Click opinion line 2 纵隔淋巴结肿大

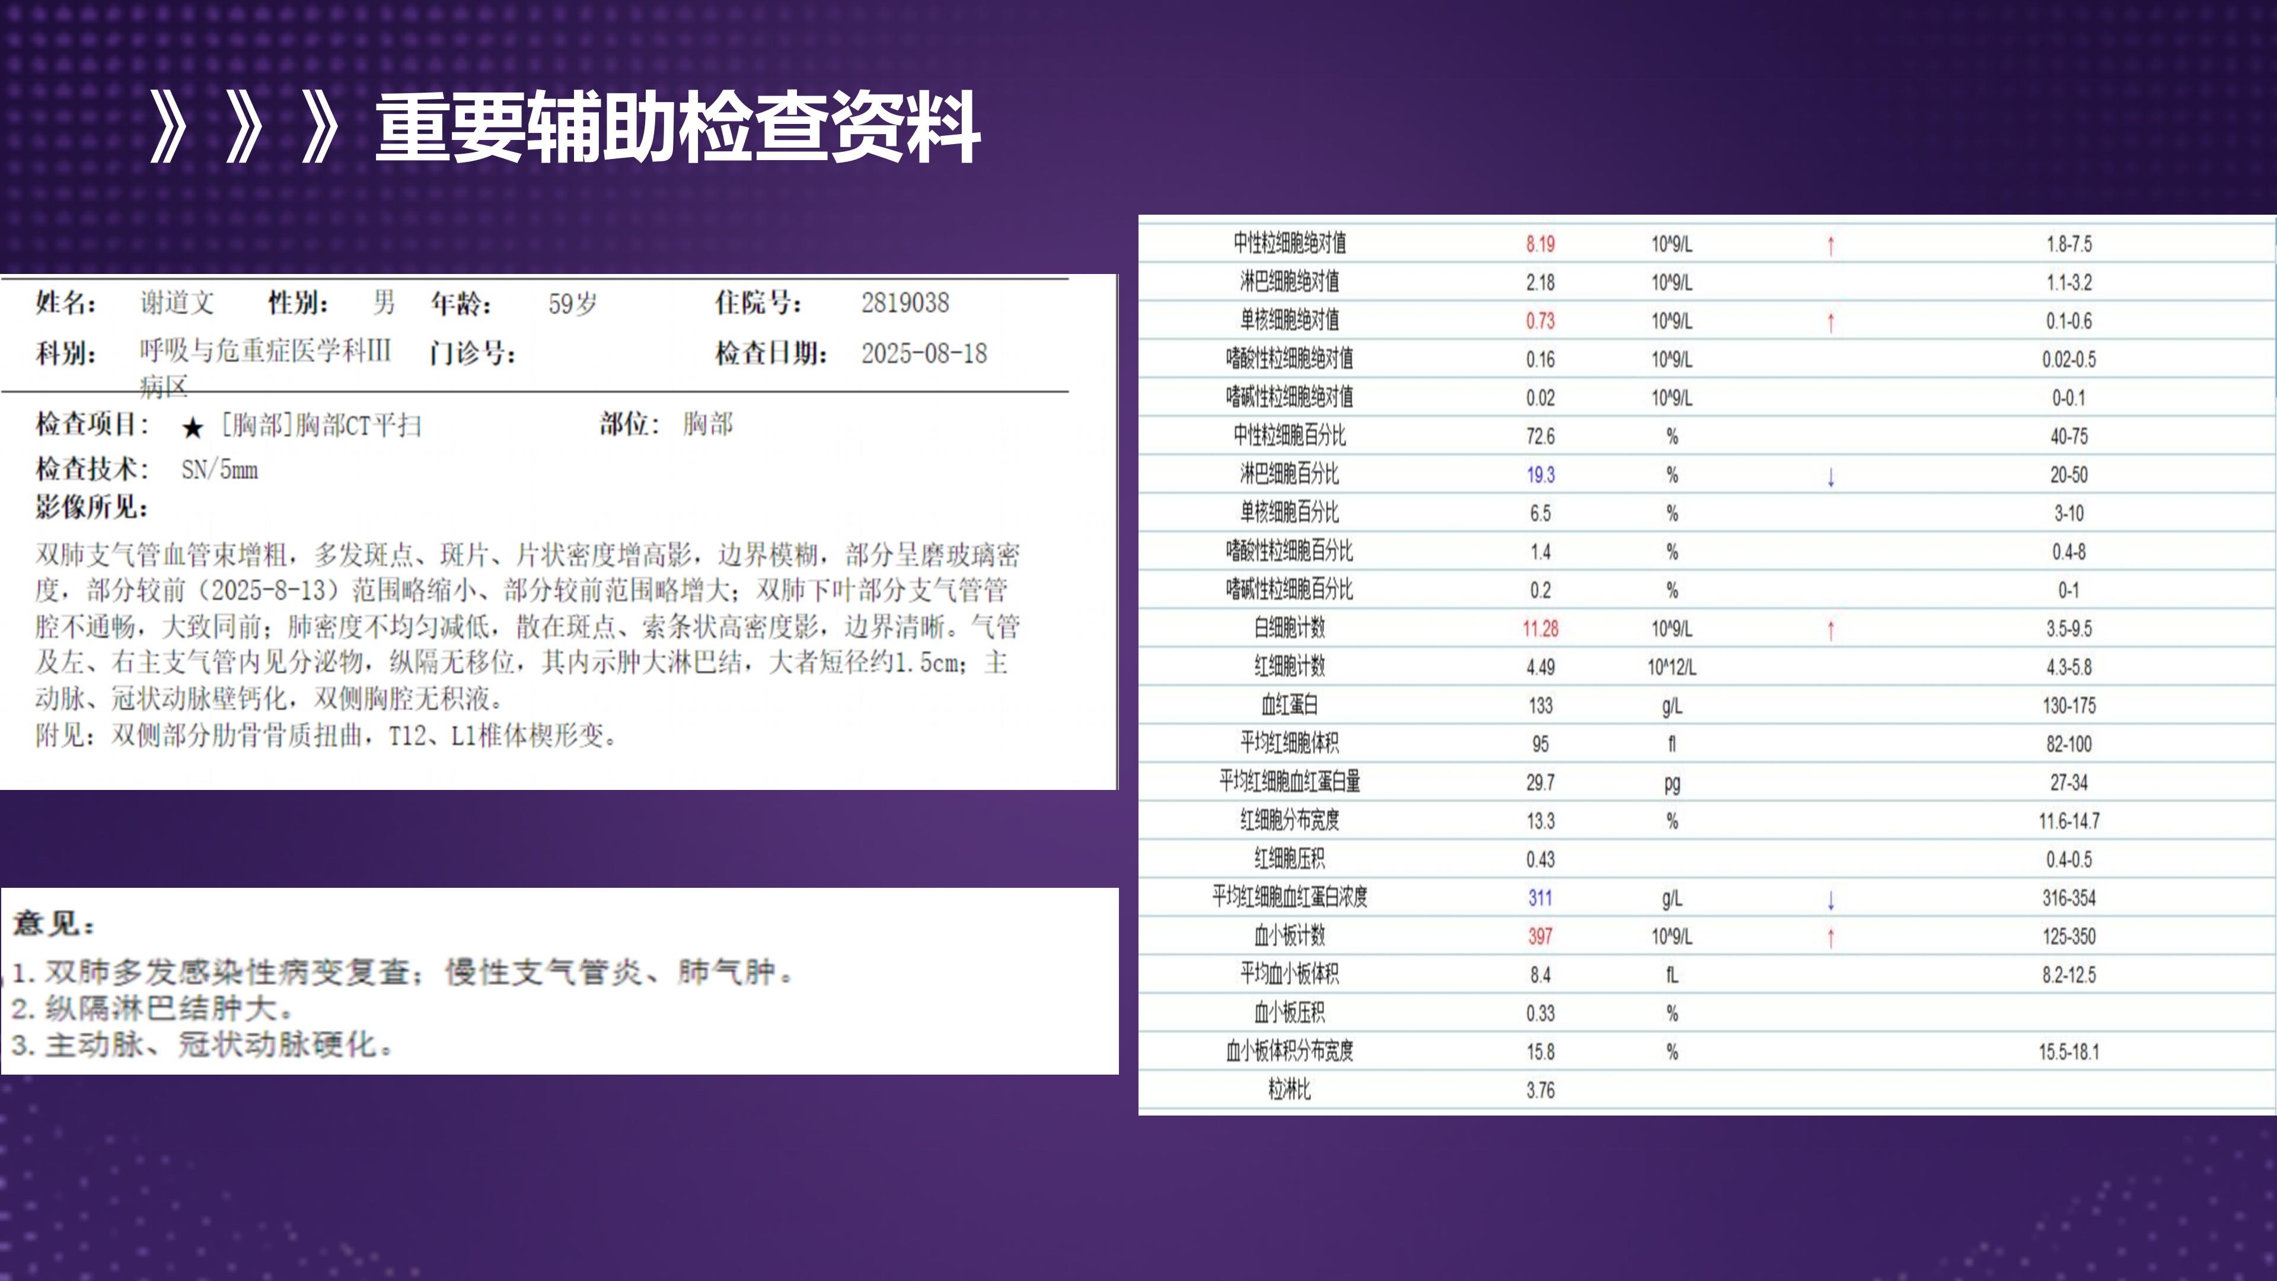(x=152, y=1008)
